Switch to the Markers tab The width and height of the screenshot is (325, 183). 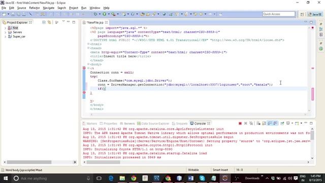[x=89, y=124]
